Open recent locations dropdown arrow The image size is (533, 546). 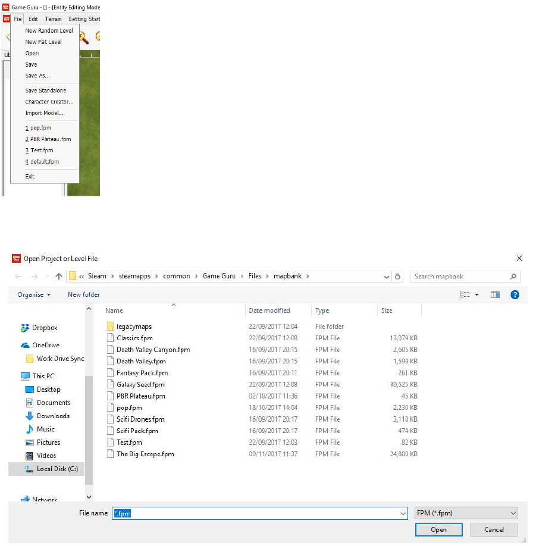click(47, 276)
